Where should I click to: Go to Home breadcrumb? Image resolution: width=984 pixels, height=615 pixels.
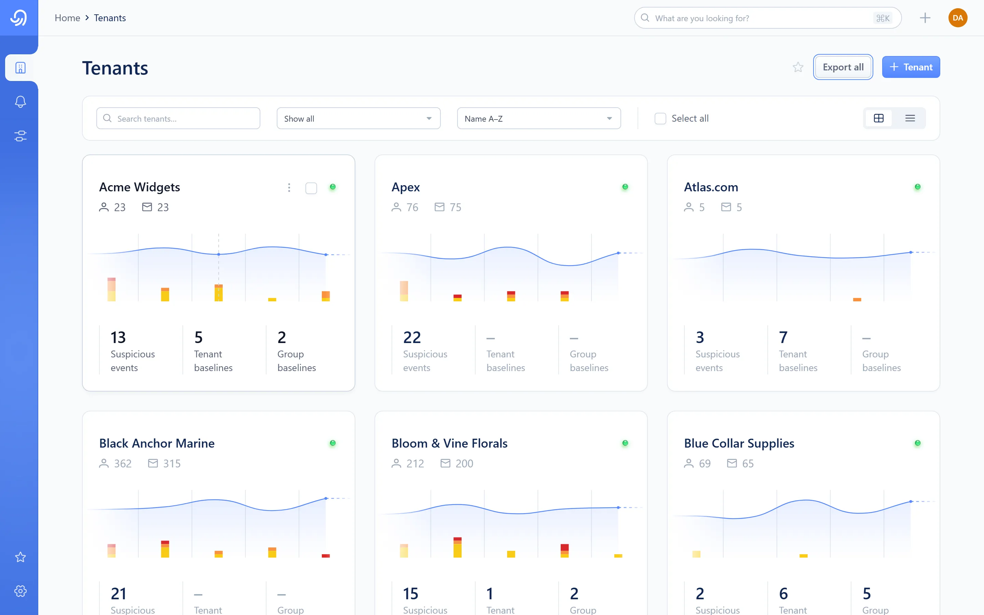(68, 18)
